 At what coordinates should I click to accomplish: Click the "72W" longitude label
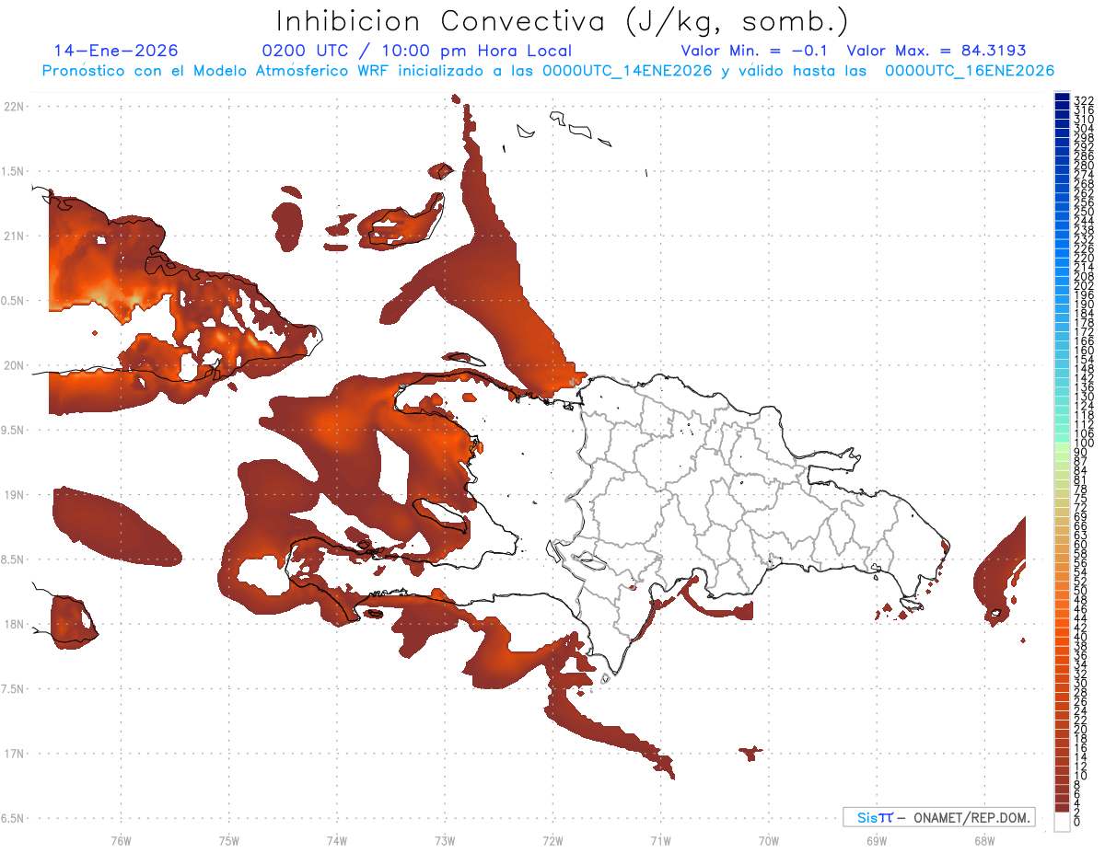(x=552, y=839)
